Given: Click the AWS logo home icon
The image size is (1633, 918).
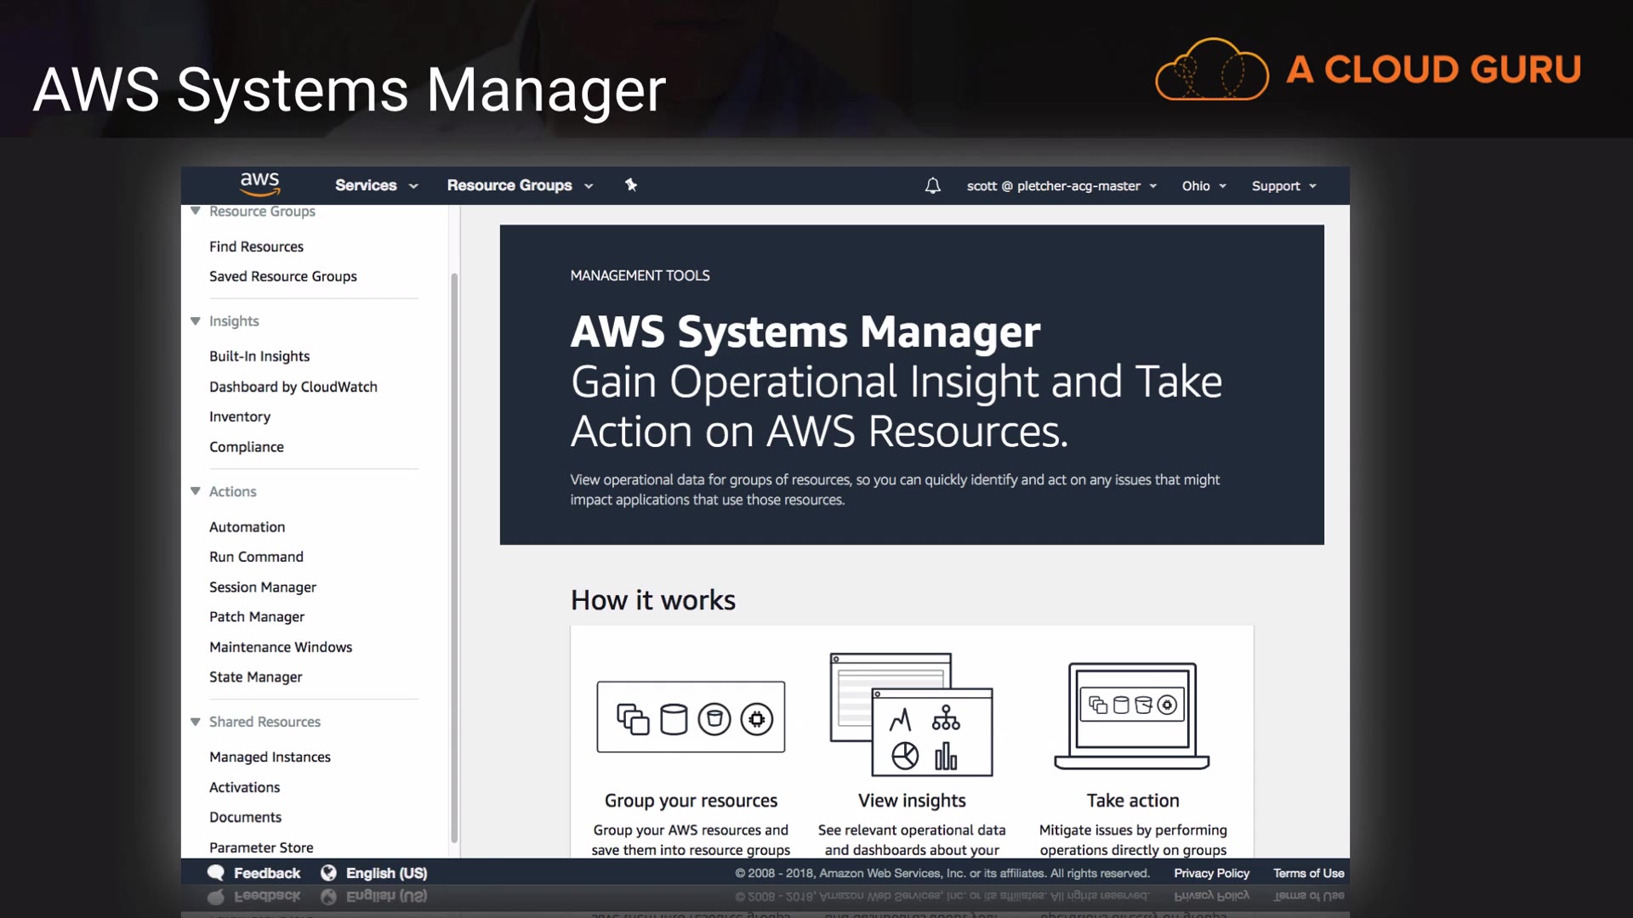Looking at the screenshot, I should point(259,184).
